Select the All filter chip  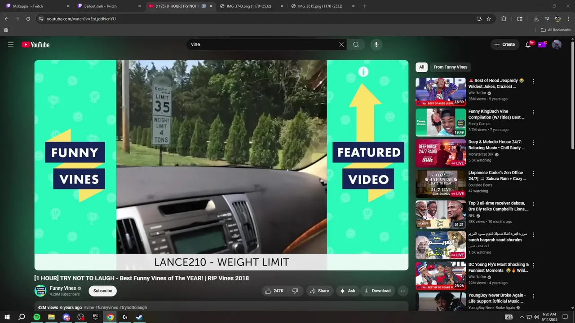click(x=421, y=67)
